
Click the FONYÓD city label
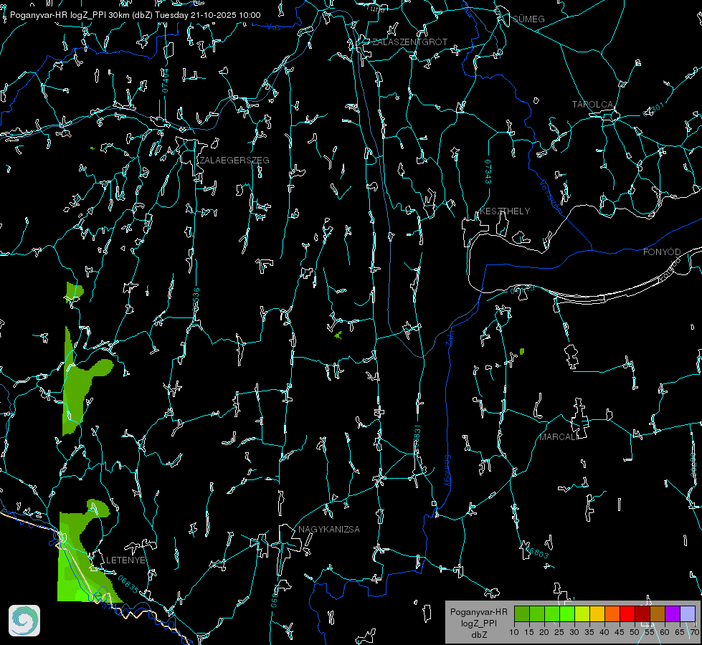662,252
